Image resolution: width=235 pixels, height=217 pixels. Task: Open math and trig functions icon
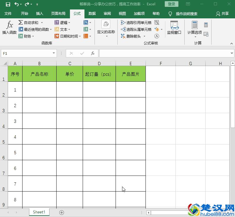click(87, 29)
